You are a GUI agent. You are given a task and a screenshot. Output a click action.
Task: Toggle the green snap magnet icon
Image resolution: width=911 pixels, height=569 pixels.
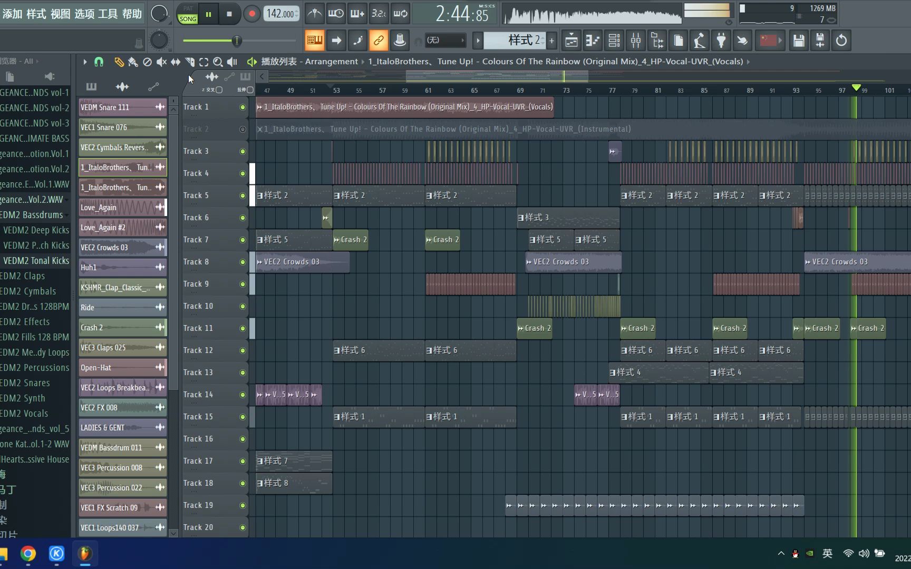coord(99,62)
